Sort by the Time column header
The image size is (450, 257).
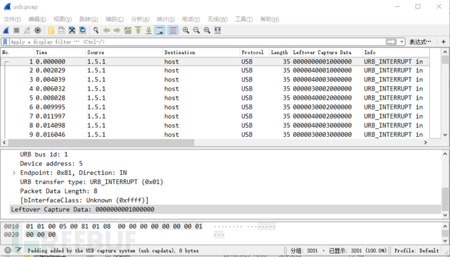[60, 52]
